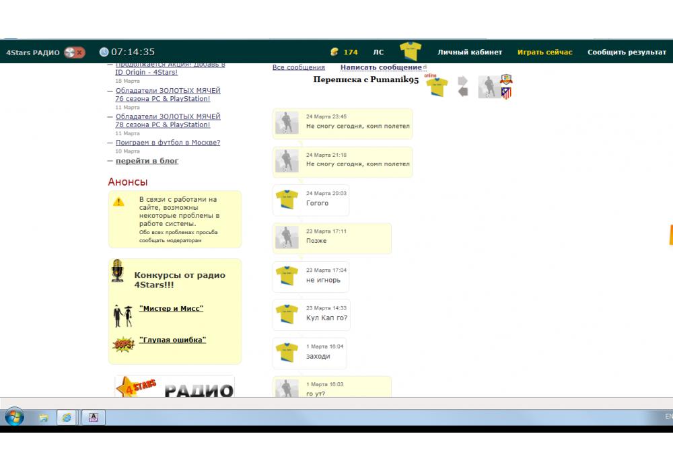Click the jersey avatar in the Гогого message
Viewport: 673px width, 471px height.
point(287,199)
